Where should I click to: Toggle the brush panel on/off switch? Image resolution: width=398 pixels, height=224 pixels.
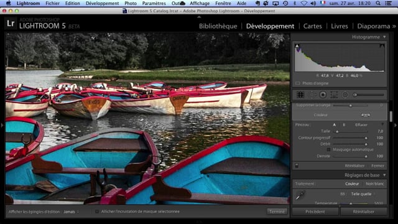tap(297, 166)
